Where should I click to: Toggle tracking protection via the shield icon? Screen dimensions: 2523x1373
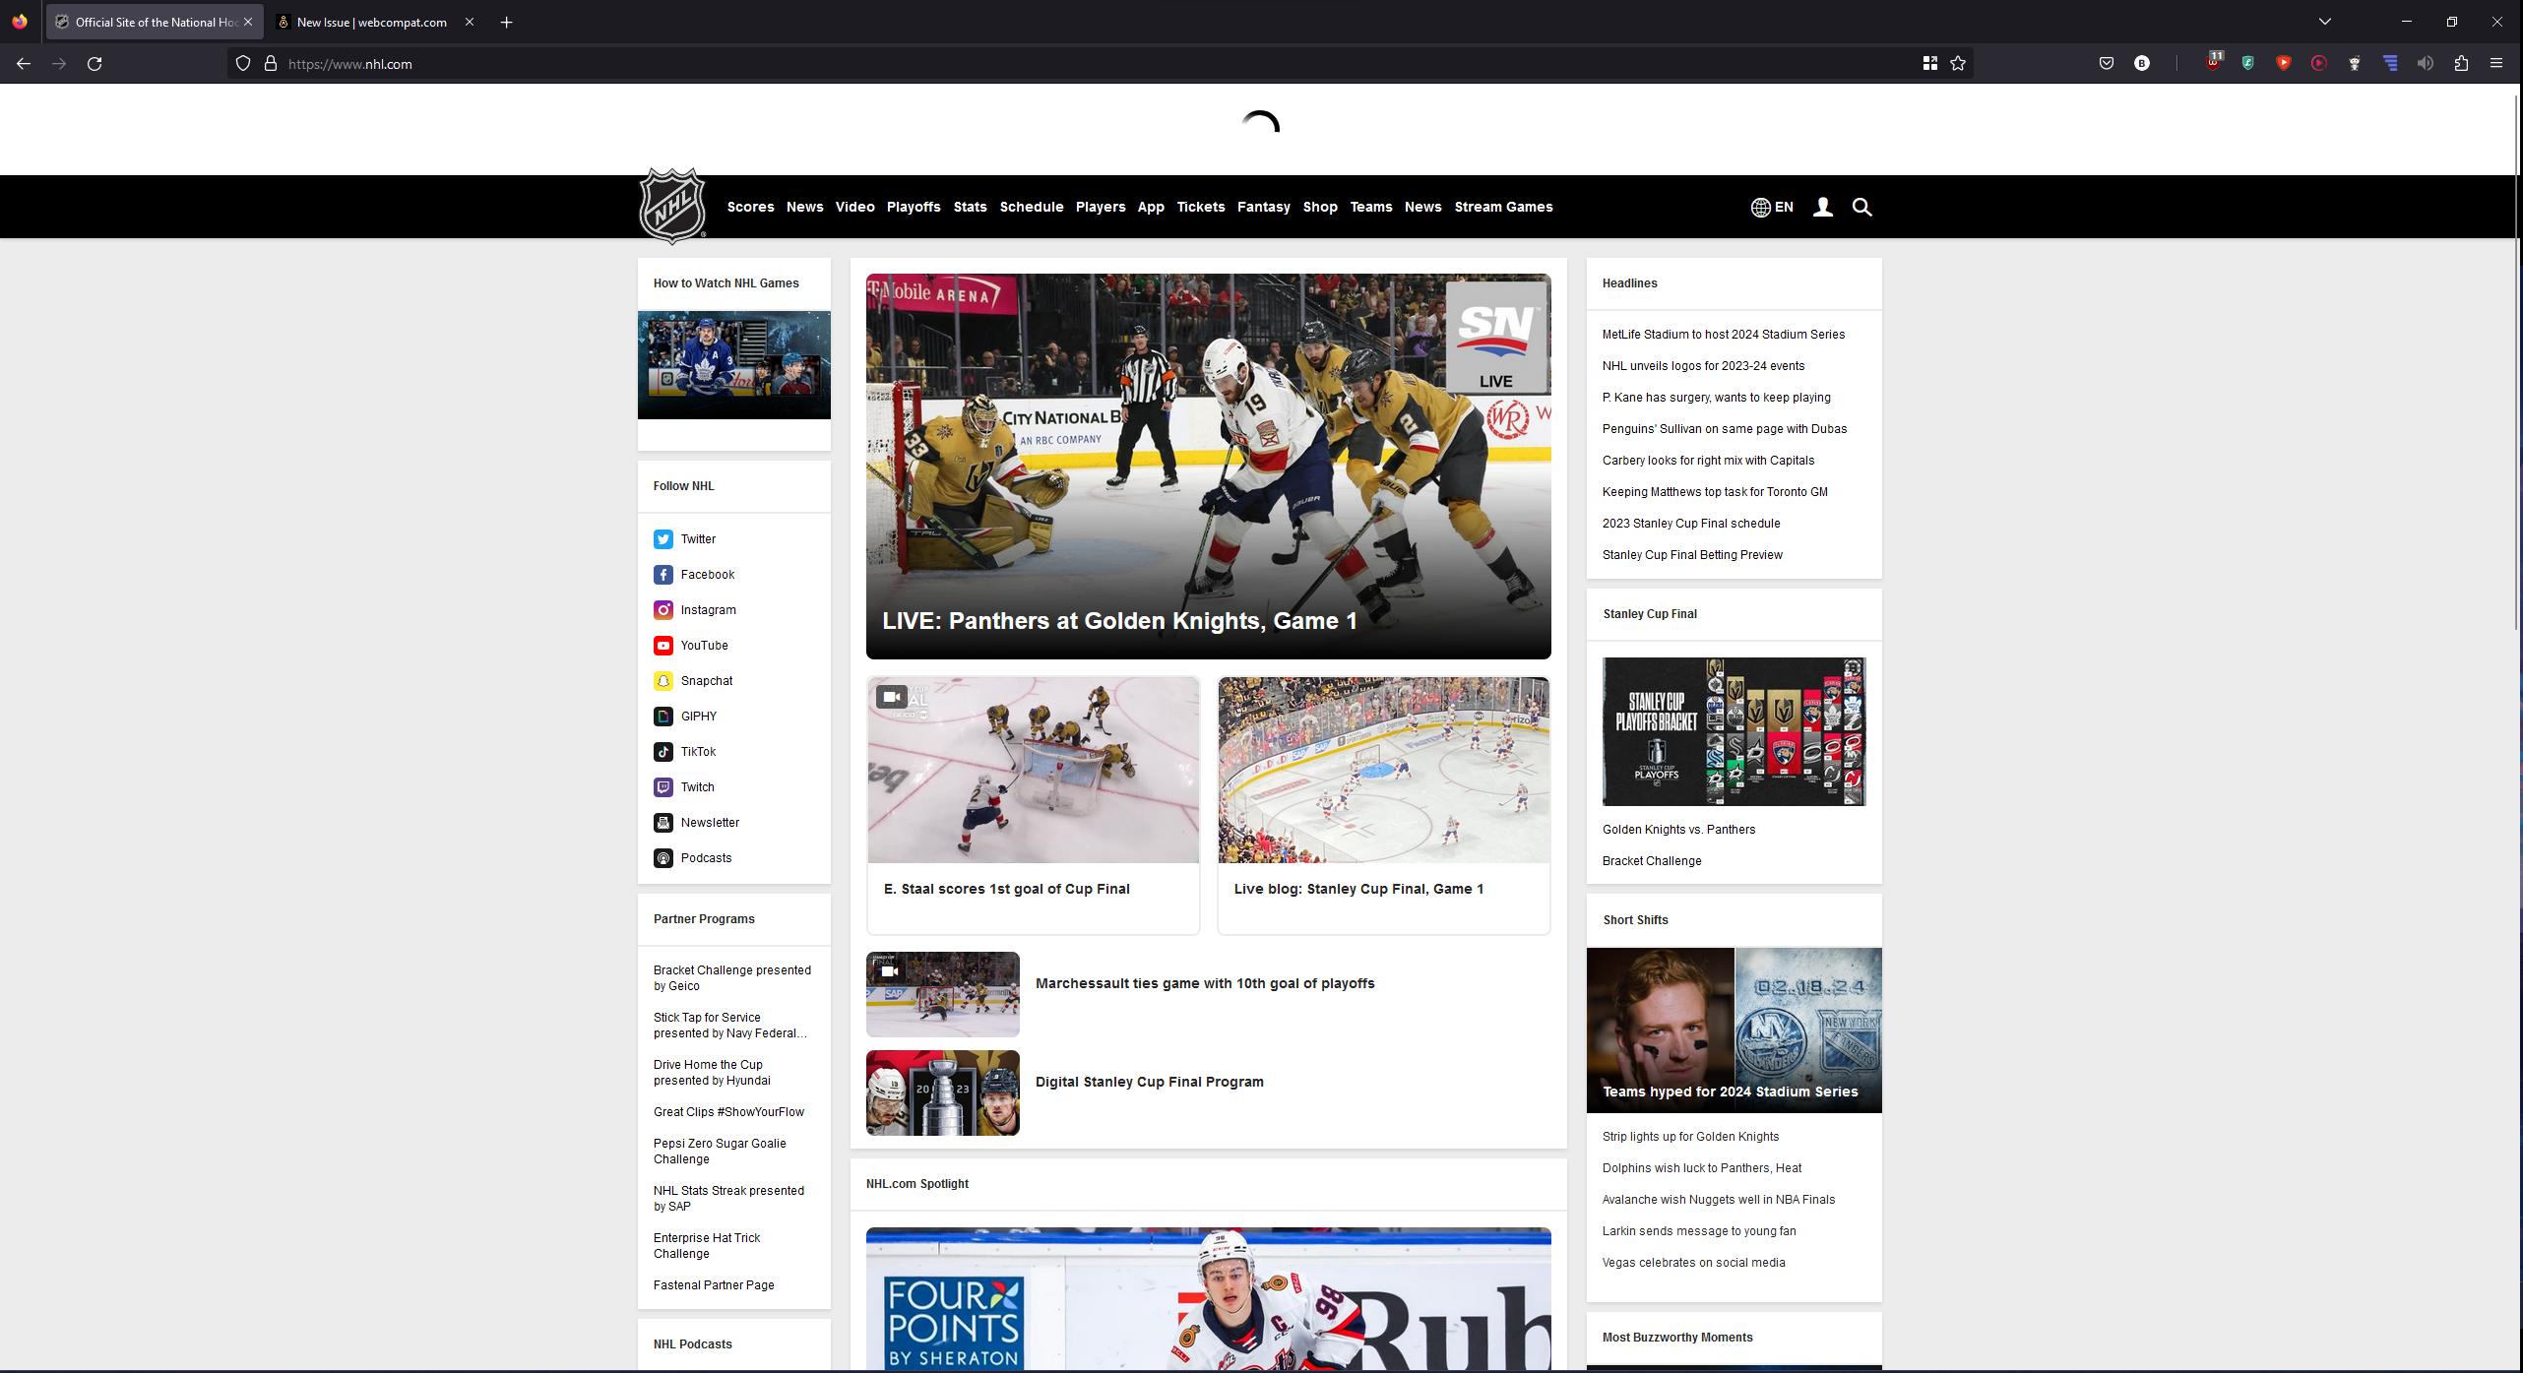click(x=242, y=63)
